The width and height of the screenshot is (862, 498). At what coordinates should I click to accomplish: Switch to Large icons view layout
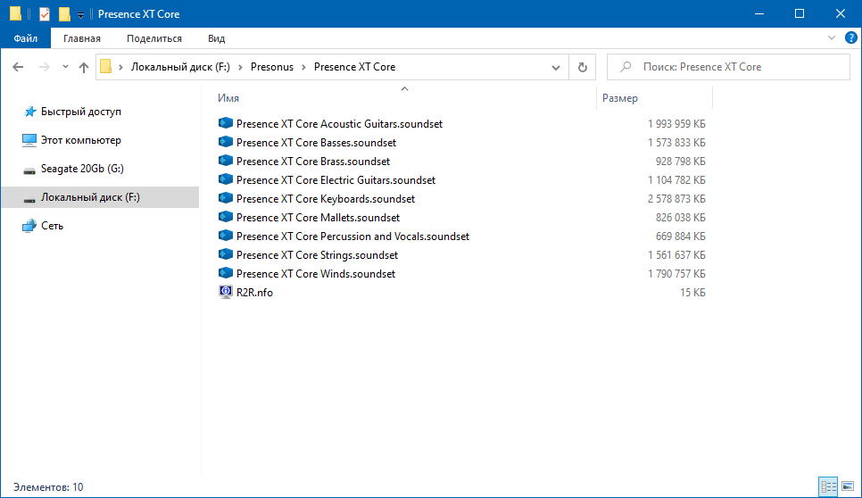point(848,486)
